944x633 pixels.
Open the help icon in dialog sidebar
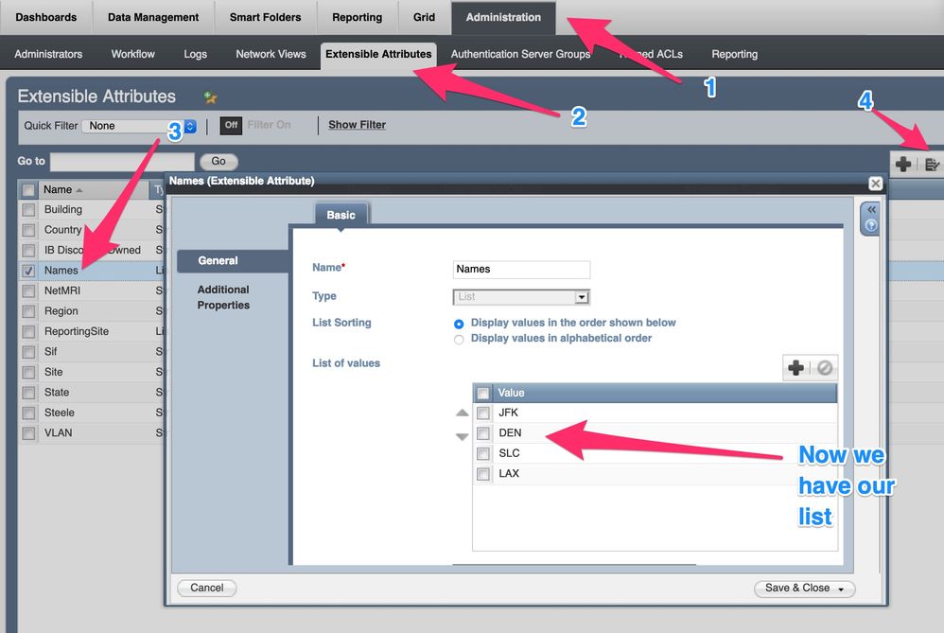pos(871,225)
